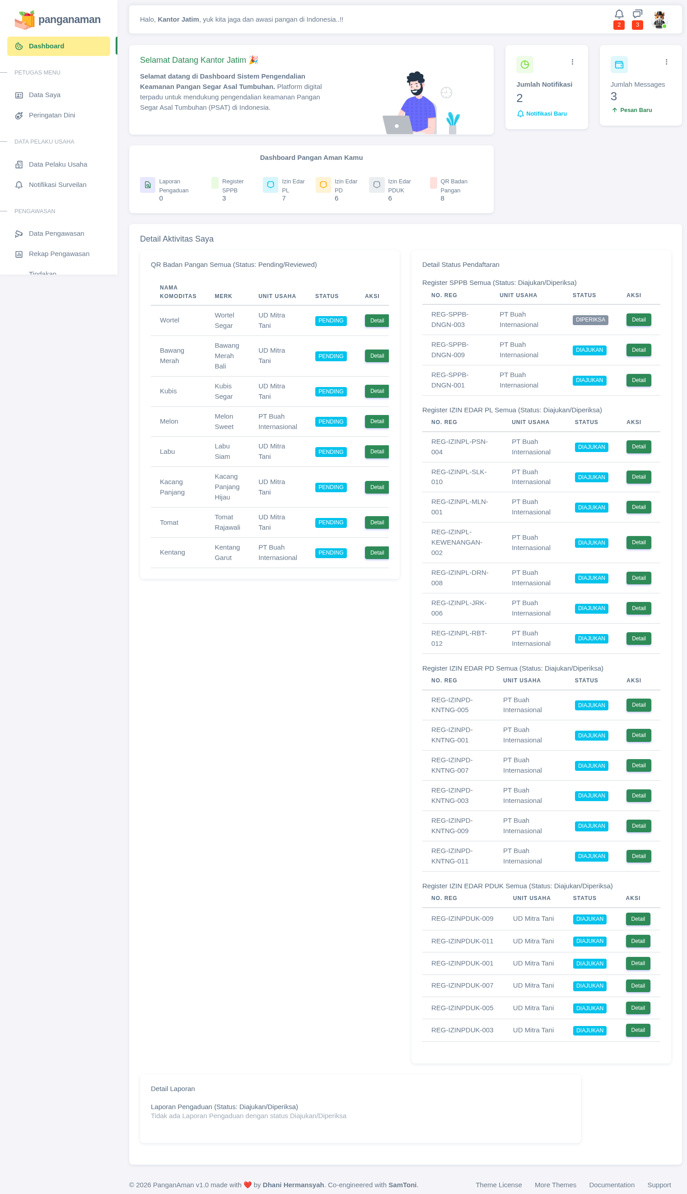Click the Izin Edar PDUK icon
This screenshot has height=1194, width=687.
(x=377, y=185)
